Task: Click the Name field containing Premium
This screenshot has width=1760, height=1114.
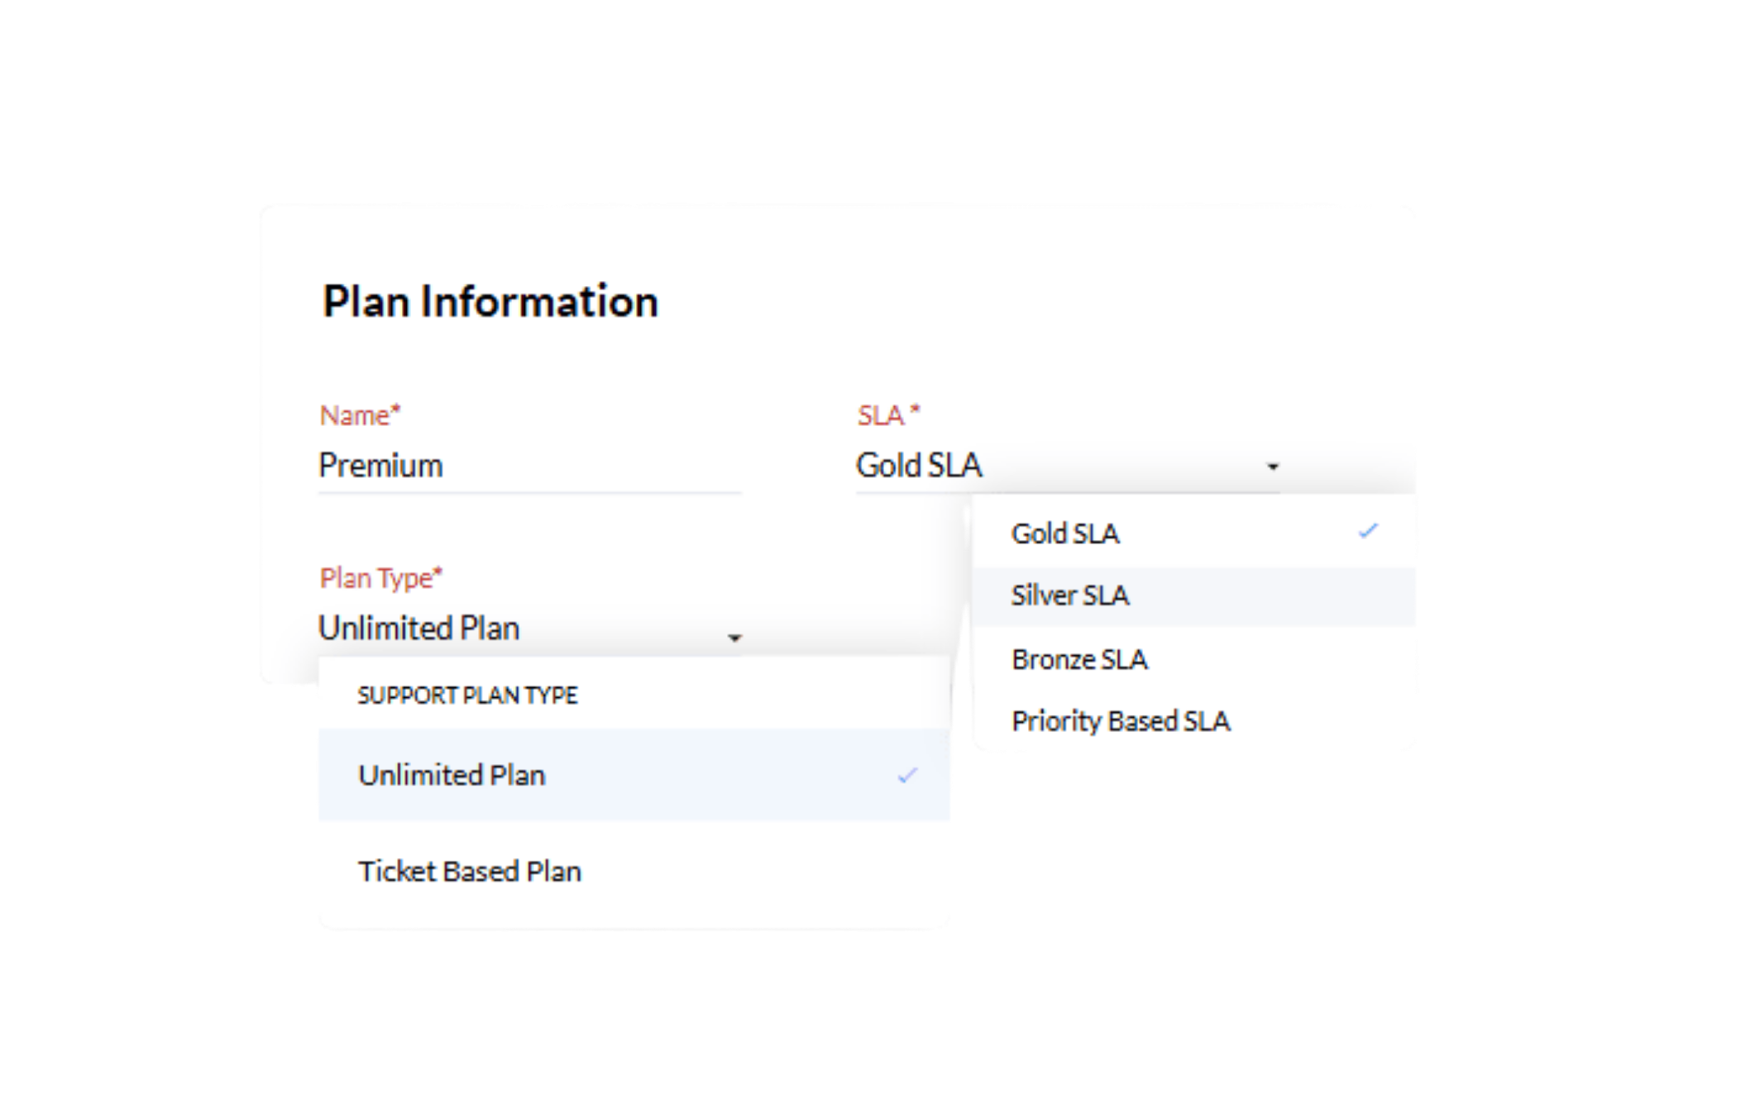Action: tap(528, 466)
